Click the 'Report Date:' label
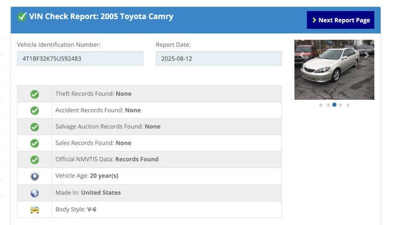Viewport: 395px width, 225px height. click(x=173, y=44)
